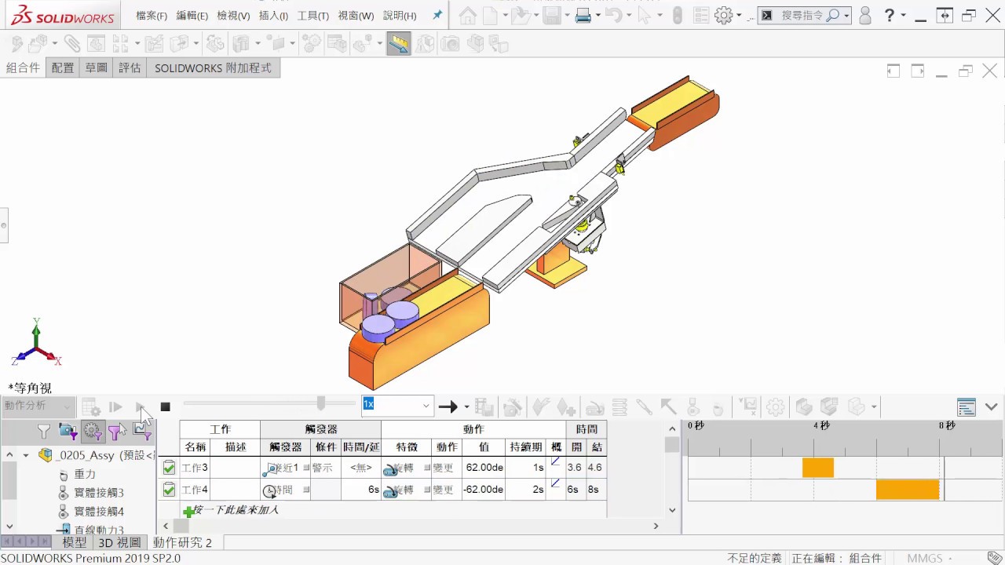Create a new document with the blank page icon

point(491,15)
